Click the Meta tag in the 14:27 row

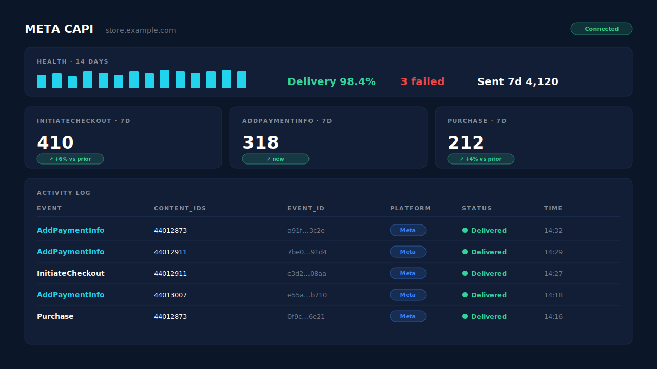click(x=408, y=273)
